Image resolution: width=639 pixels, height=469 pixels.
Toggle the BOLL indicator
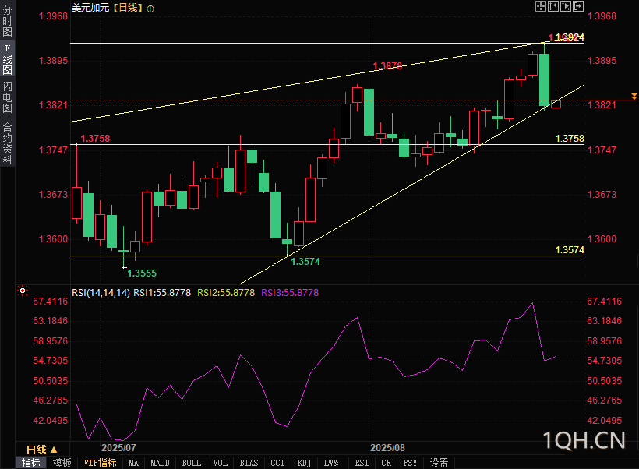[x=191, y=463]
